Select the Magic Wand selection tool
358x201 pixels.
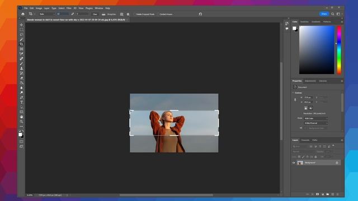click(21, 39)
